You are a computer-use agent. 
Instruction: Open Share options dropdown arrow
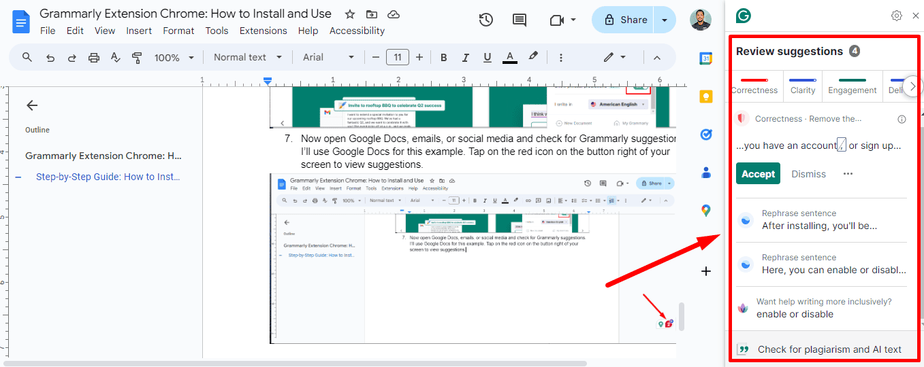pyautogui.click(x=665, y=20)
